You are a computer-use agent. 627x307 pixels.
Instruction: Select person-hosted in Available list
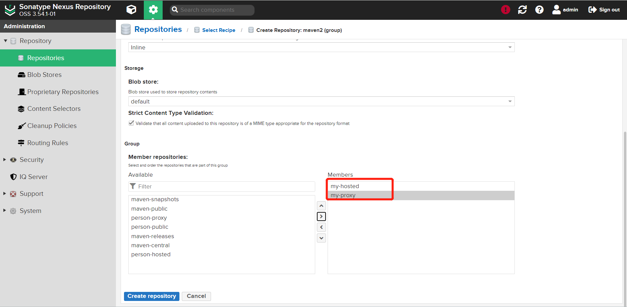point(222,254)
